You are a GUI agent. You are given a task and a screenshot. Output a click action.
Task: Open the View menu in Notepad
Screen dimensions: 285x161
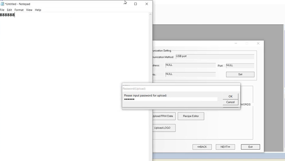tap(29, 10)
